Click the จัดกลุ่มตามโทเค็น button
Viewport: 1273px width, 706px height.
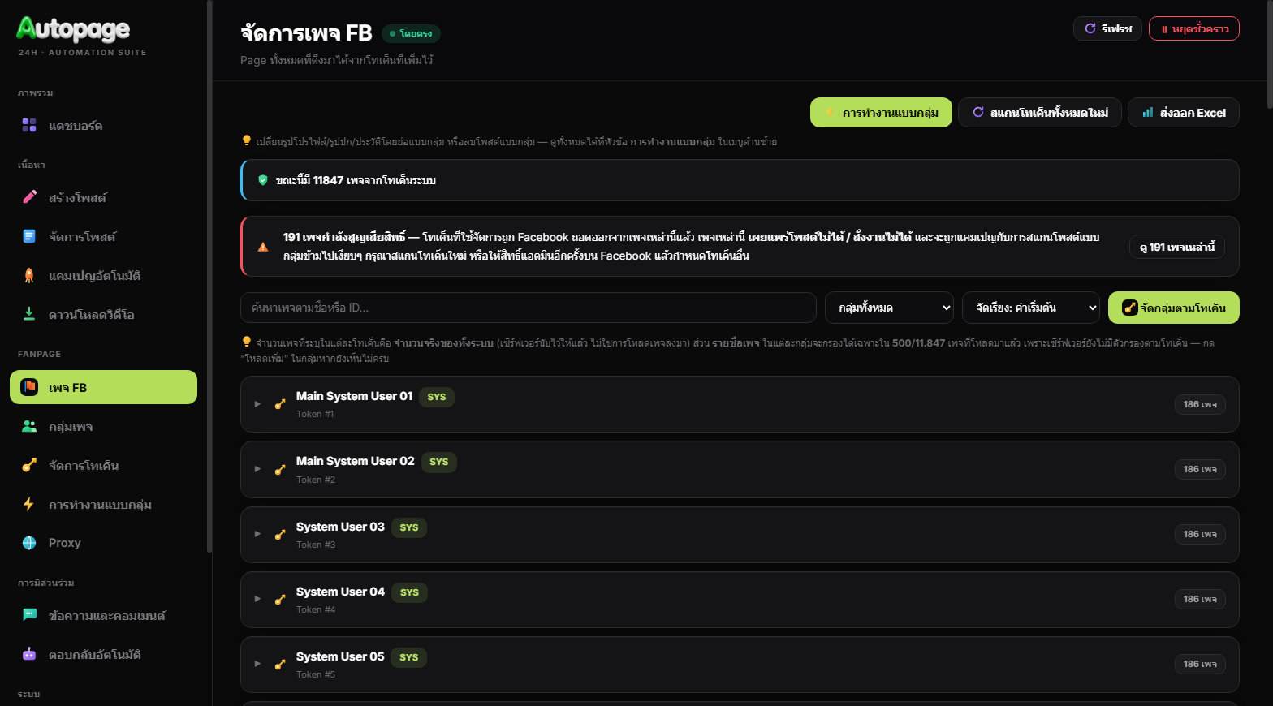click(1174, 308)
